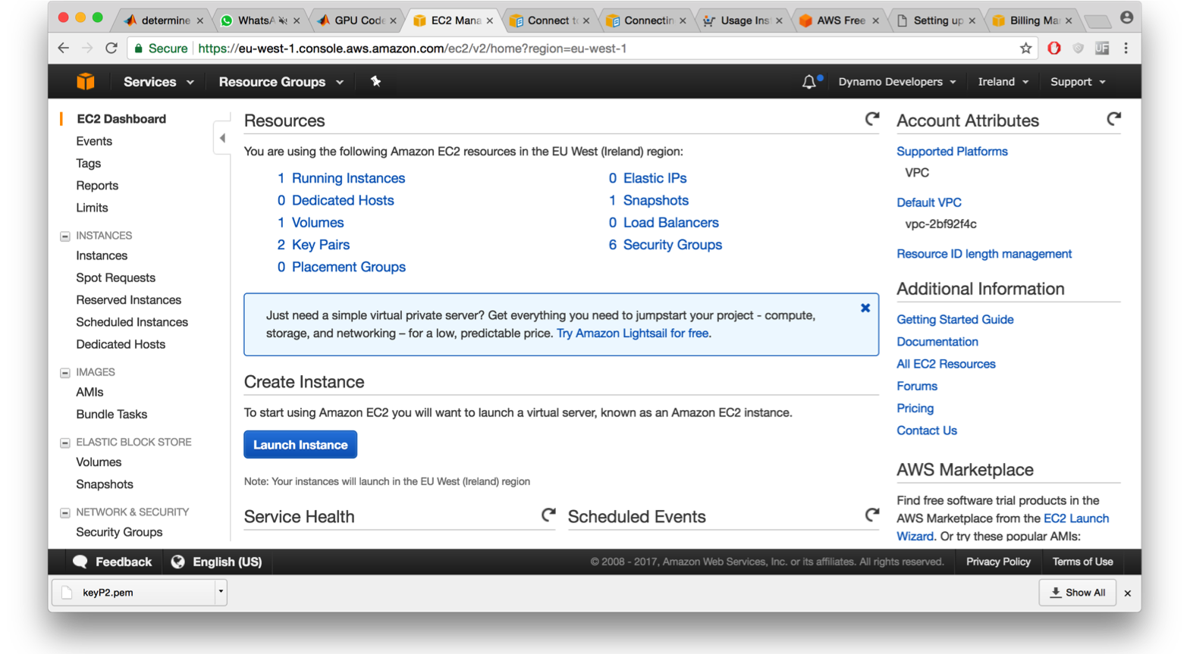1190x654 pixels.
Task: Click the Opera red extension icon
Action: pos(1053,49)
